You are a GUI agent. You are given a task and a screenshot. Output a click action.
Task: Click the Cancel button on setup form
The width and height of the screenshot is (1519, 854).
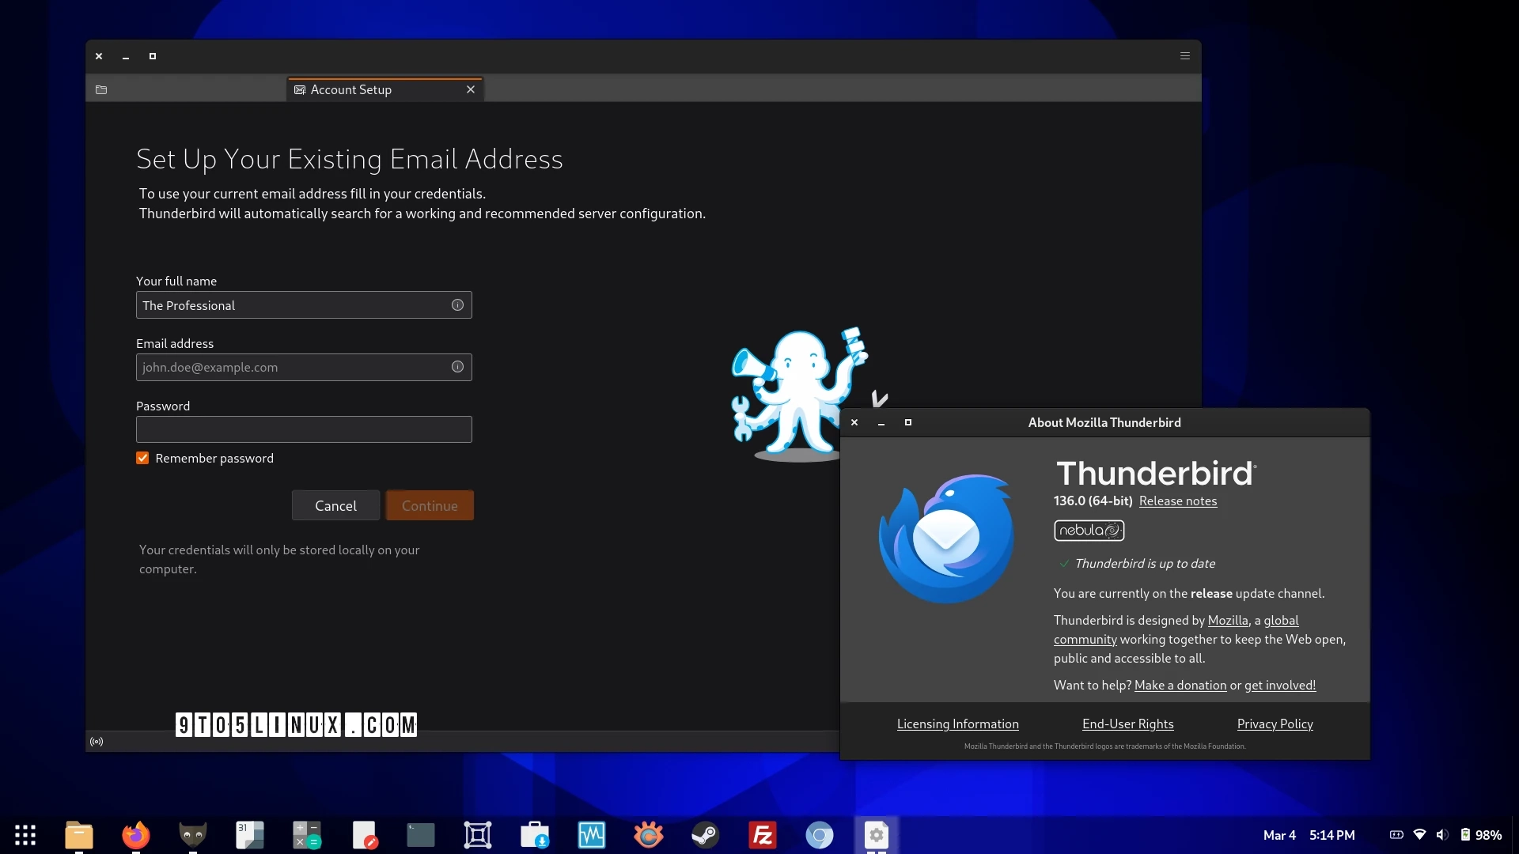click(335, 506)
